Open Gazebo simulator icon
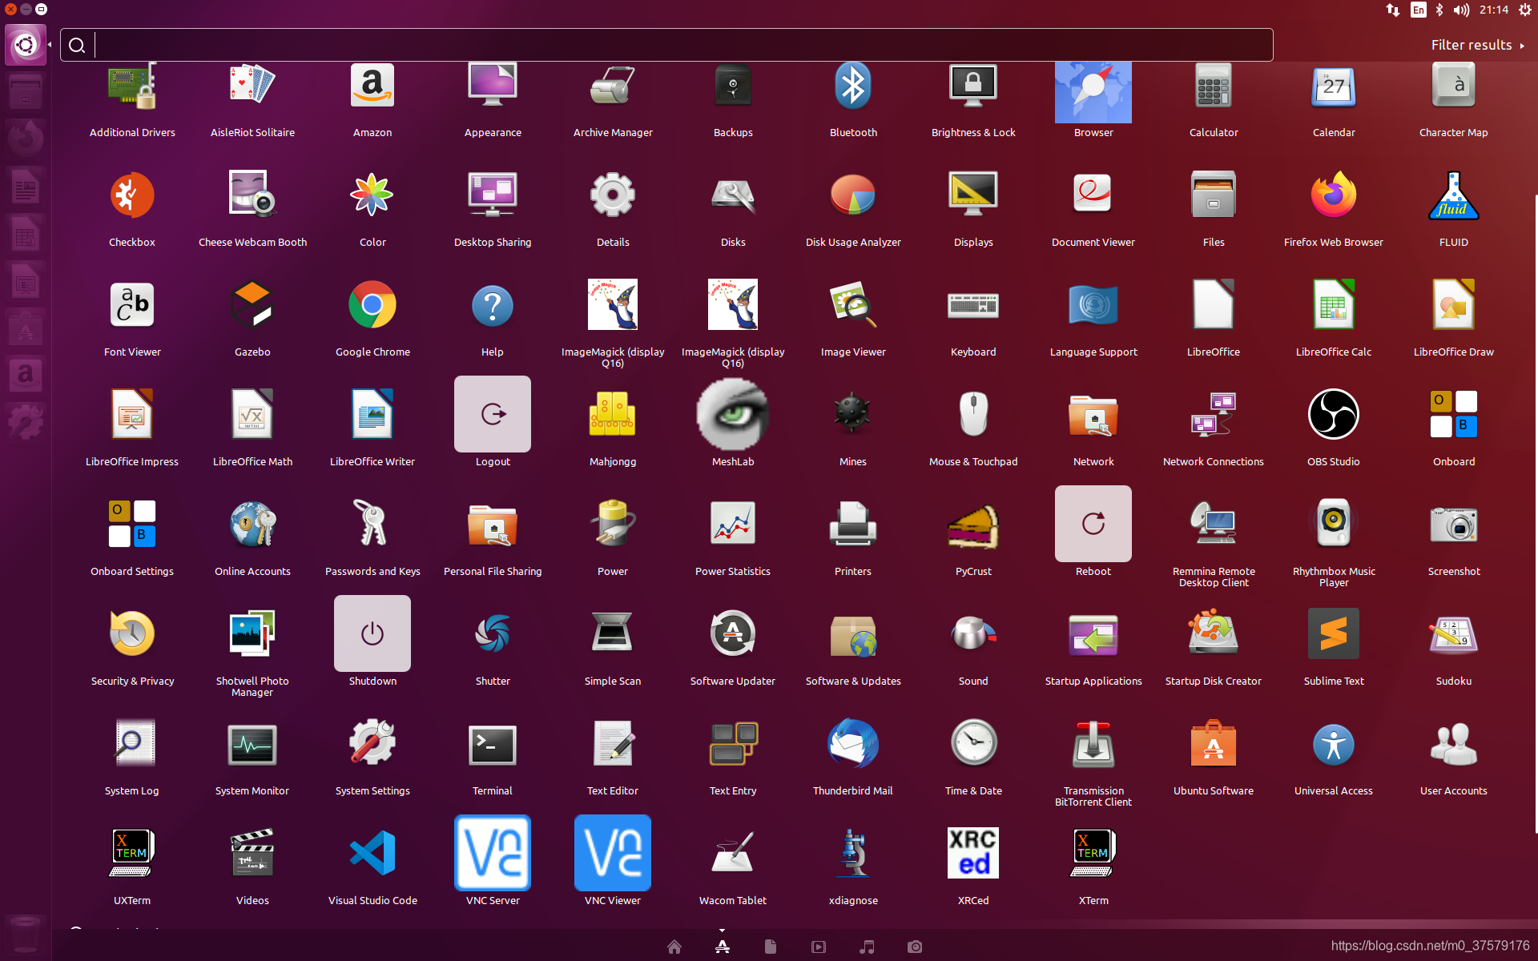The width and height of the screenshot is (1538, 961). click(252, 305)
